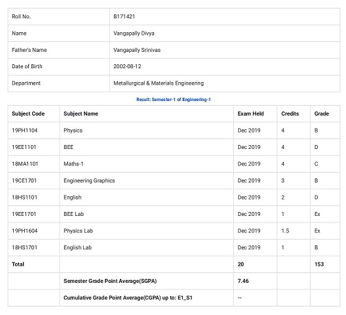Select the name Vangapally Divya
346x315 pixels.
(134, 33)
